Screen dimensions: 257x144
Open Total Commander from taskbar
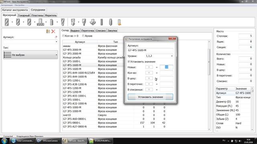pos(22,140)
